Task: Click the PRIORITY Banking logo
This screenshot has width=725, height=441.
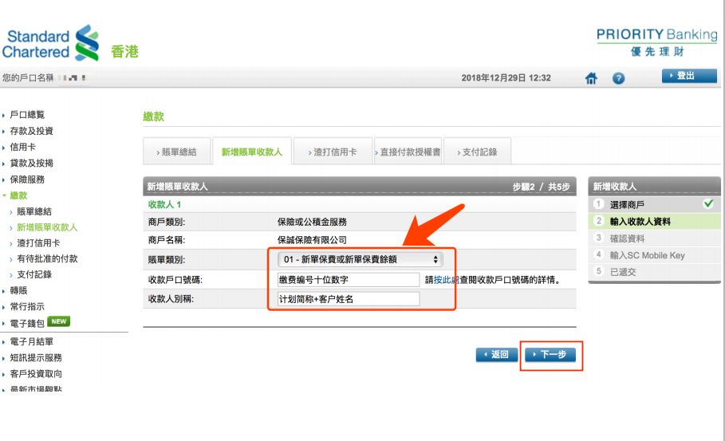Action: pyautogui.click(x=656, y=42)
